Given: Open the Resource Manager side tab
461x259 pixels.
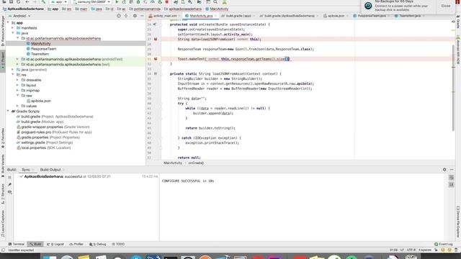Looking at the screenshot, I should pos(3,31).
